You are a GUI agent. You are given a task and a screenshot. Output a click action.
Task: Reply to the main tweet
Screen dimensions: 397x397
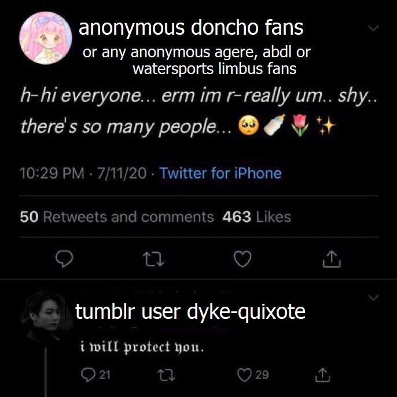64,259
